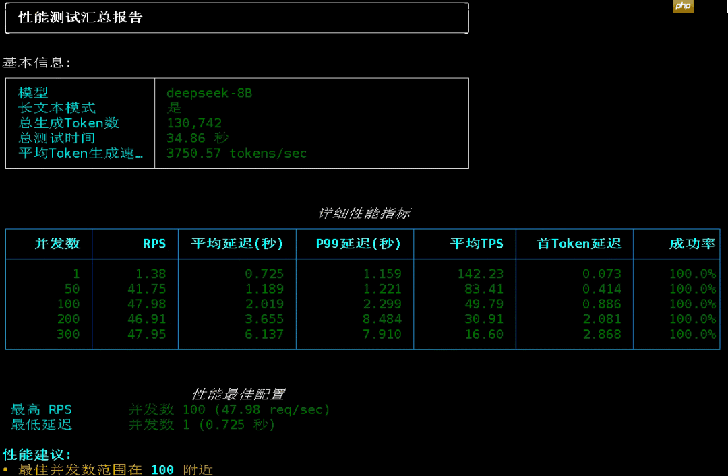
Task: Open the 性能最佳配置 section
Action: point(241,393)
